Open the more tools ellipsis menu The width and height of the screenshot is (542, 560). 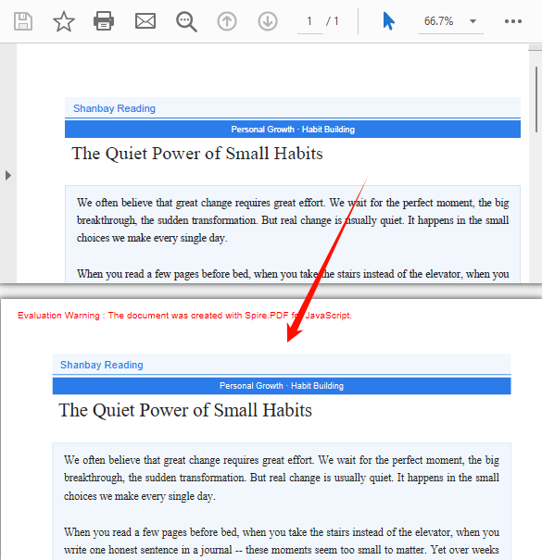tap(513, 21)
